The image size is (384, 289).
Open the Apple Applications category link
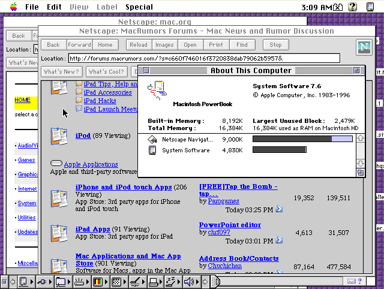[x=91, y=164]
